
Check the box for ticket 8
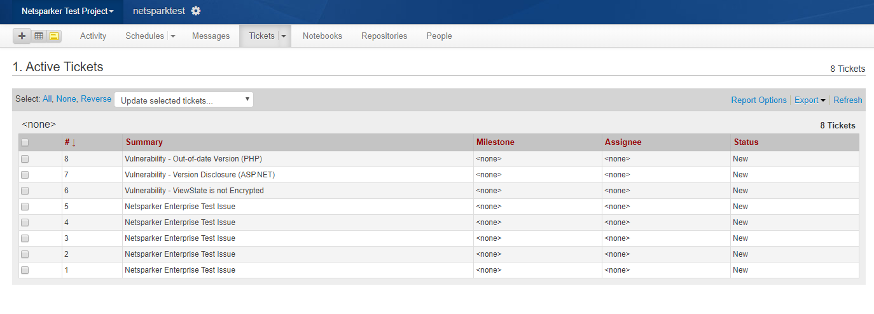point(25,159)
